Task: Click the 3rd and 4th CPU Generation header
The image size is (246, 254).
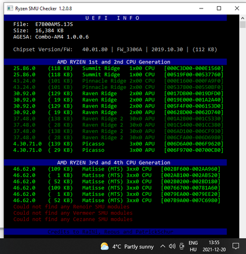Action: coord(115,162)
